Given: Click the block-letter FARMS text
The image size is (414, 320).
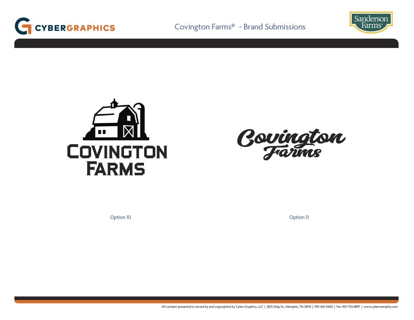Looking at the screenshot, I should (115, 169).
